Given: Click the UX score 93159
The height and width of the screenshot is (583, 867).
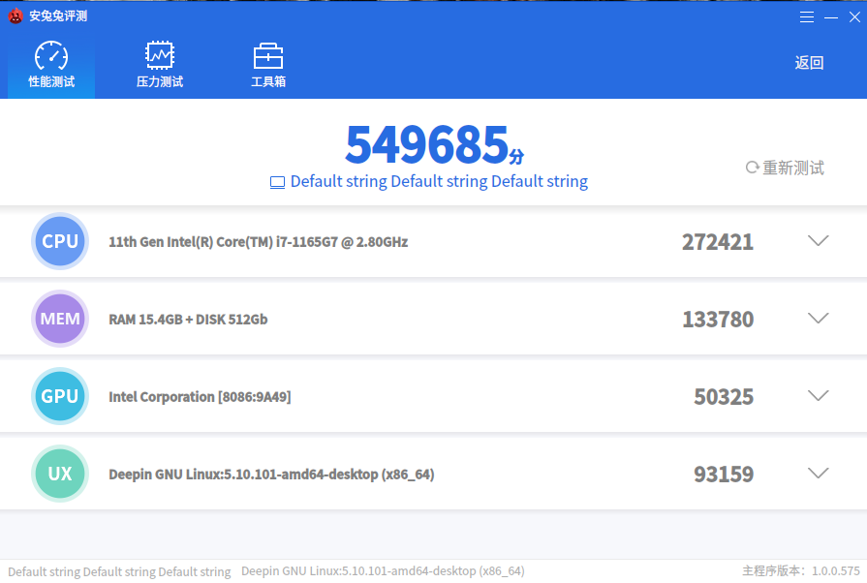Looking at the screenshot, I should pyautogui.click(x=724, y=475).
